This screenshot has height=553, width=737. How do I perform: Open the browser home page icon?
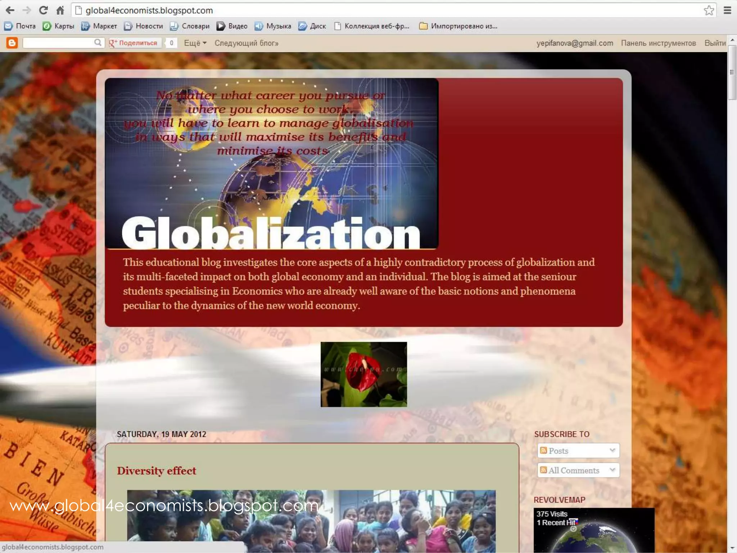tap(60, 10)
